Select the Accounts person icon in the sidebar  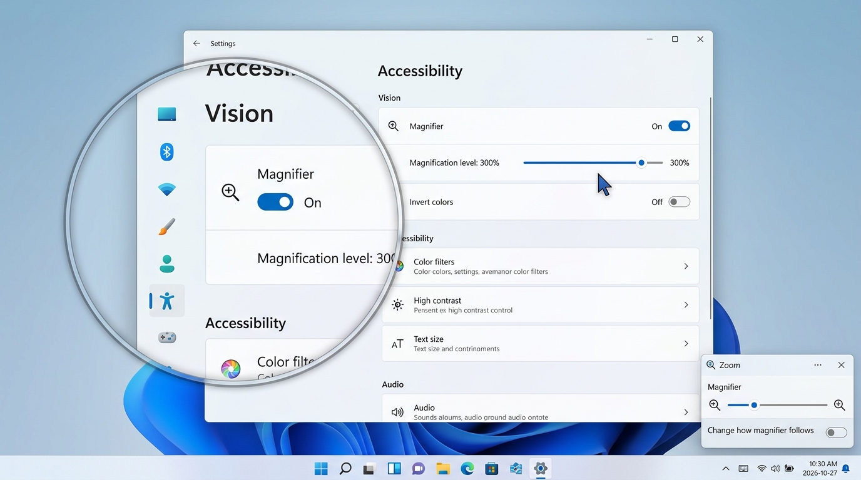(x=166, y=264)
